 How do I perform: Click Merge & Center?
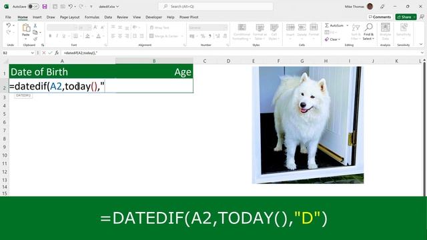pyautogui.click(x=163, y=36)
